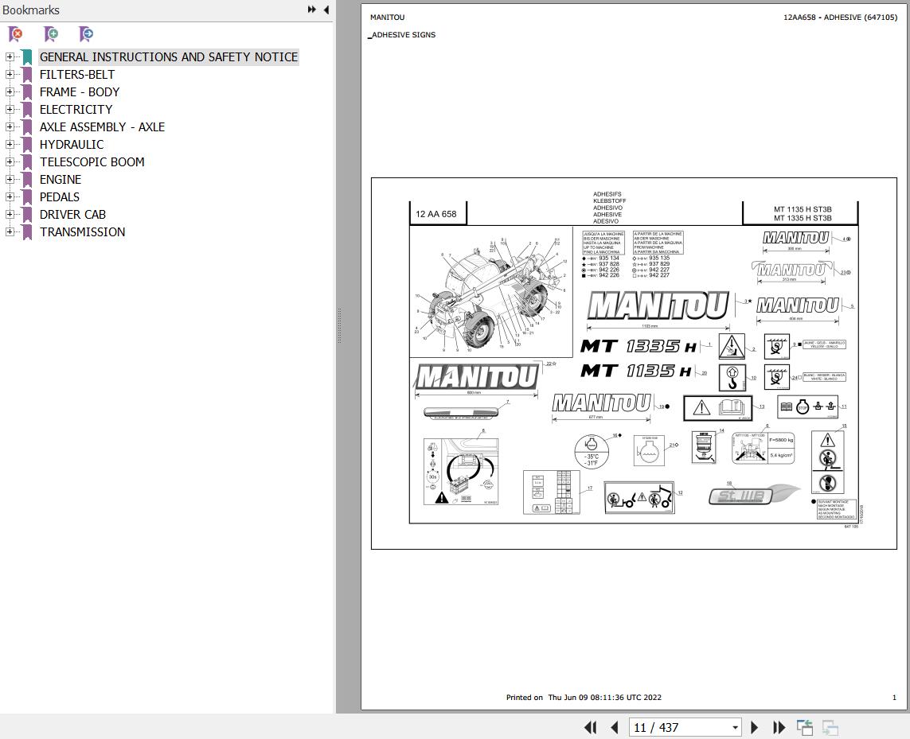
Task: Open the page number dropdown arrow
Action: point(735,727)
